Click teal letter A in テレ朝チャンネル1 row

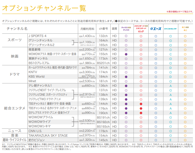[x=170, y=86]
